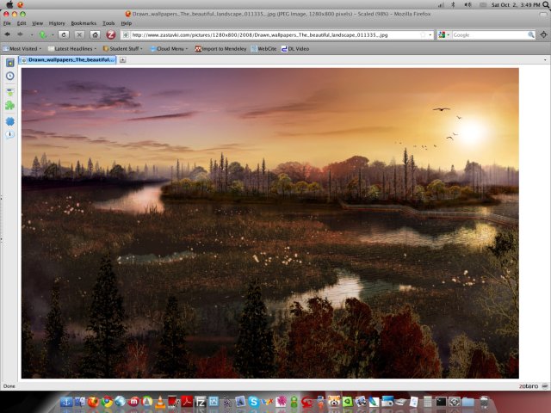The image size is (551, 413).
Task: Open the list all tabs dropdown
Action: point(545,60)
